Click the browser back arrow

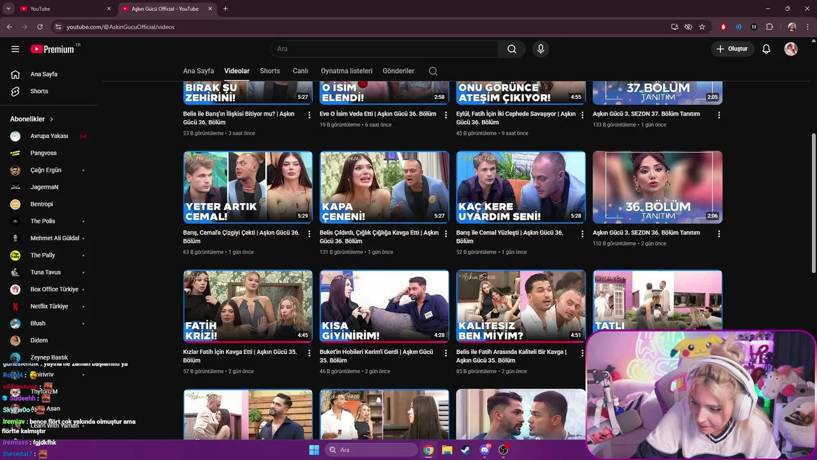click(x=10, y=27)
